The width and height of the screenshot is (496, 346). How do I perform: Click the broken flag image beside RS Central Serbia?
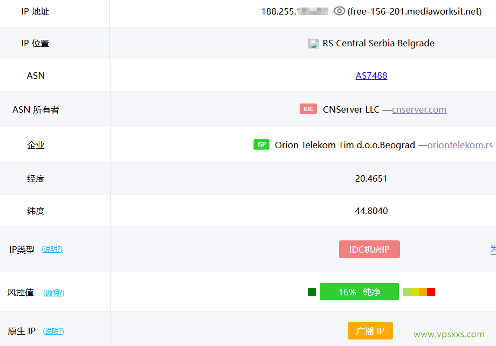coord(313,43)
